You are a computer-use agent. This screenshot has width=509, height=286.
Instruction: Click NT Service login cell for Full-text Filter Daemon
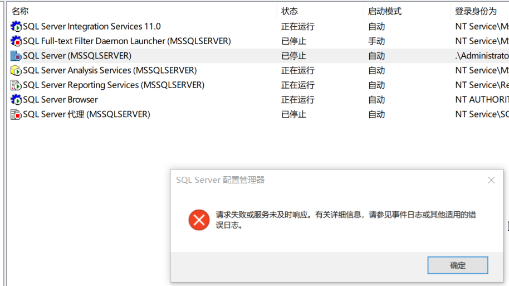pos(482,41)
